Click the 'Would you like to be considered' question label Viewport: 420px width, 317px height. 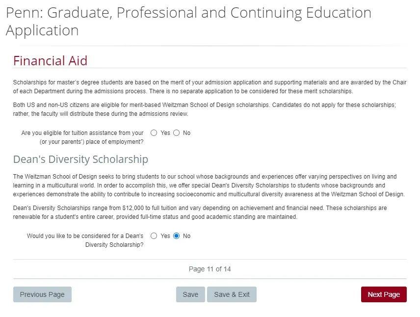pyautogui.click(x=85, y=240)
